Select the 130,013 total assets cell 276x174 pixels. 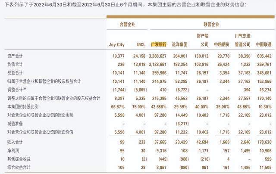[201, 56]
